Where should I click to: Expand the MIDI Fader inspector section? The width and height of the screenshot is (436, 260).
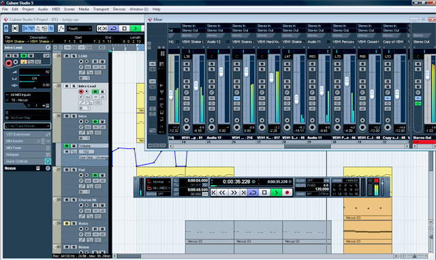tap(27, 148)
